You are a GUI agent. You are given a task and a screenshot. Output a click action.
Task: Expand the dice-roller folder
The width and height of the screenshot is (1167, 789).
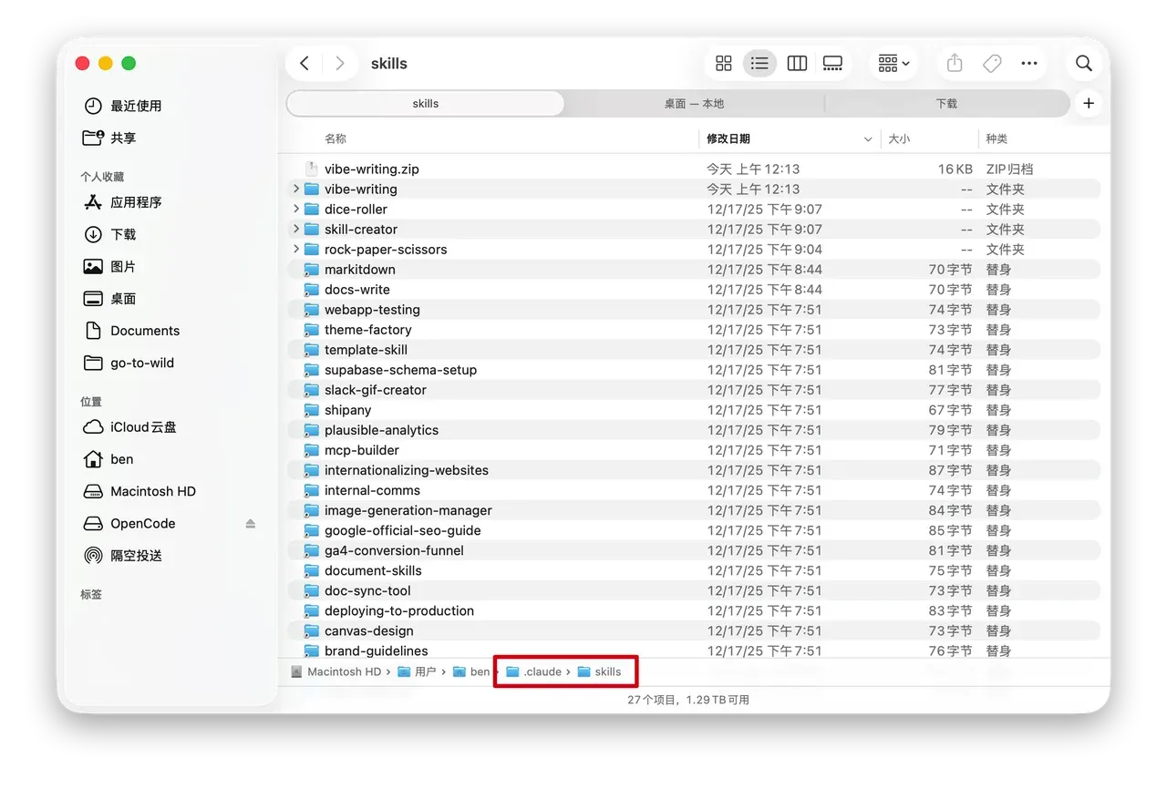(296, 209)
